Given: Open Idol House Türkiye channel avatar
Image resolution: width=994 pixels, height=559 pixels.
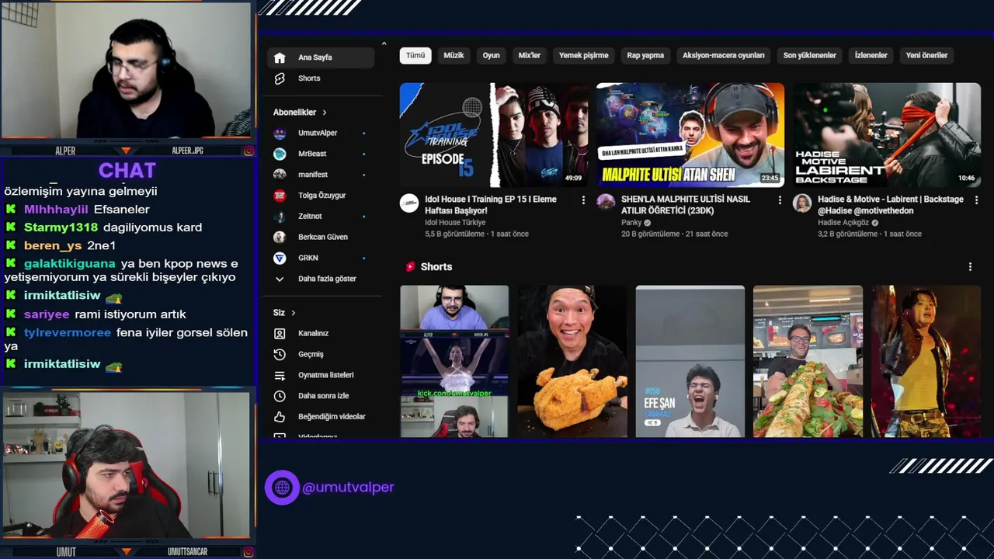Looking at the screenshot, I should pos(409,203).
